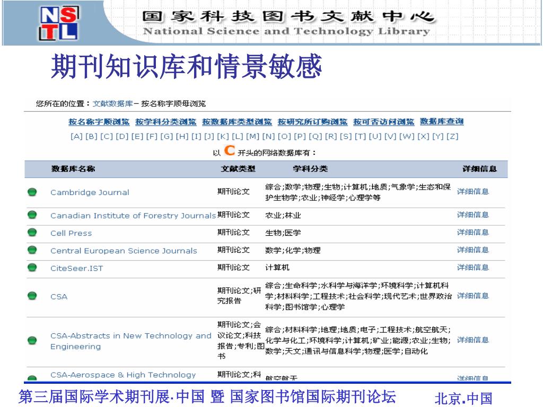The width and height of the screenshot is (543, 407).
Task: Click the green dot beside Cambridge Journal
Action: 32,192
